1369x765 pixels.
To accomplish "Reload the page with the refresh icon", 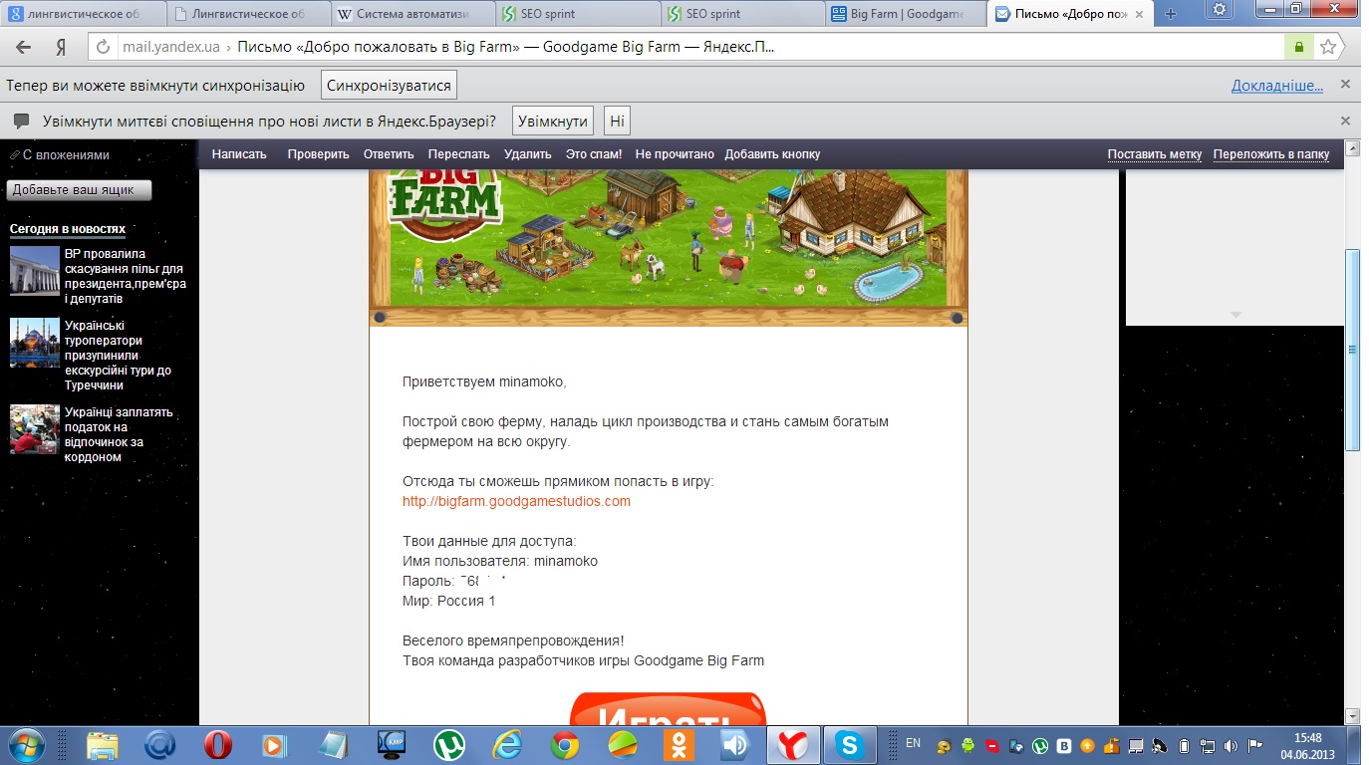I will point(103,47).
